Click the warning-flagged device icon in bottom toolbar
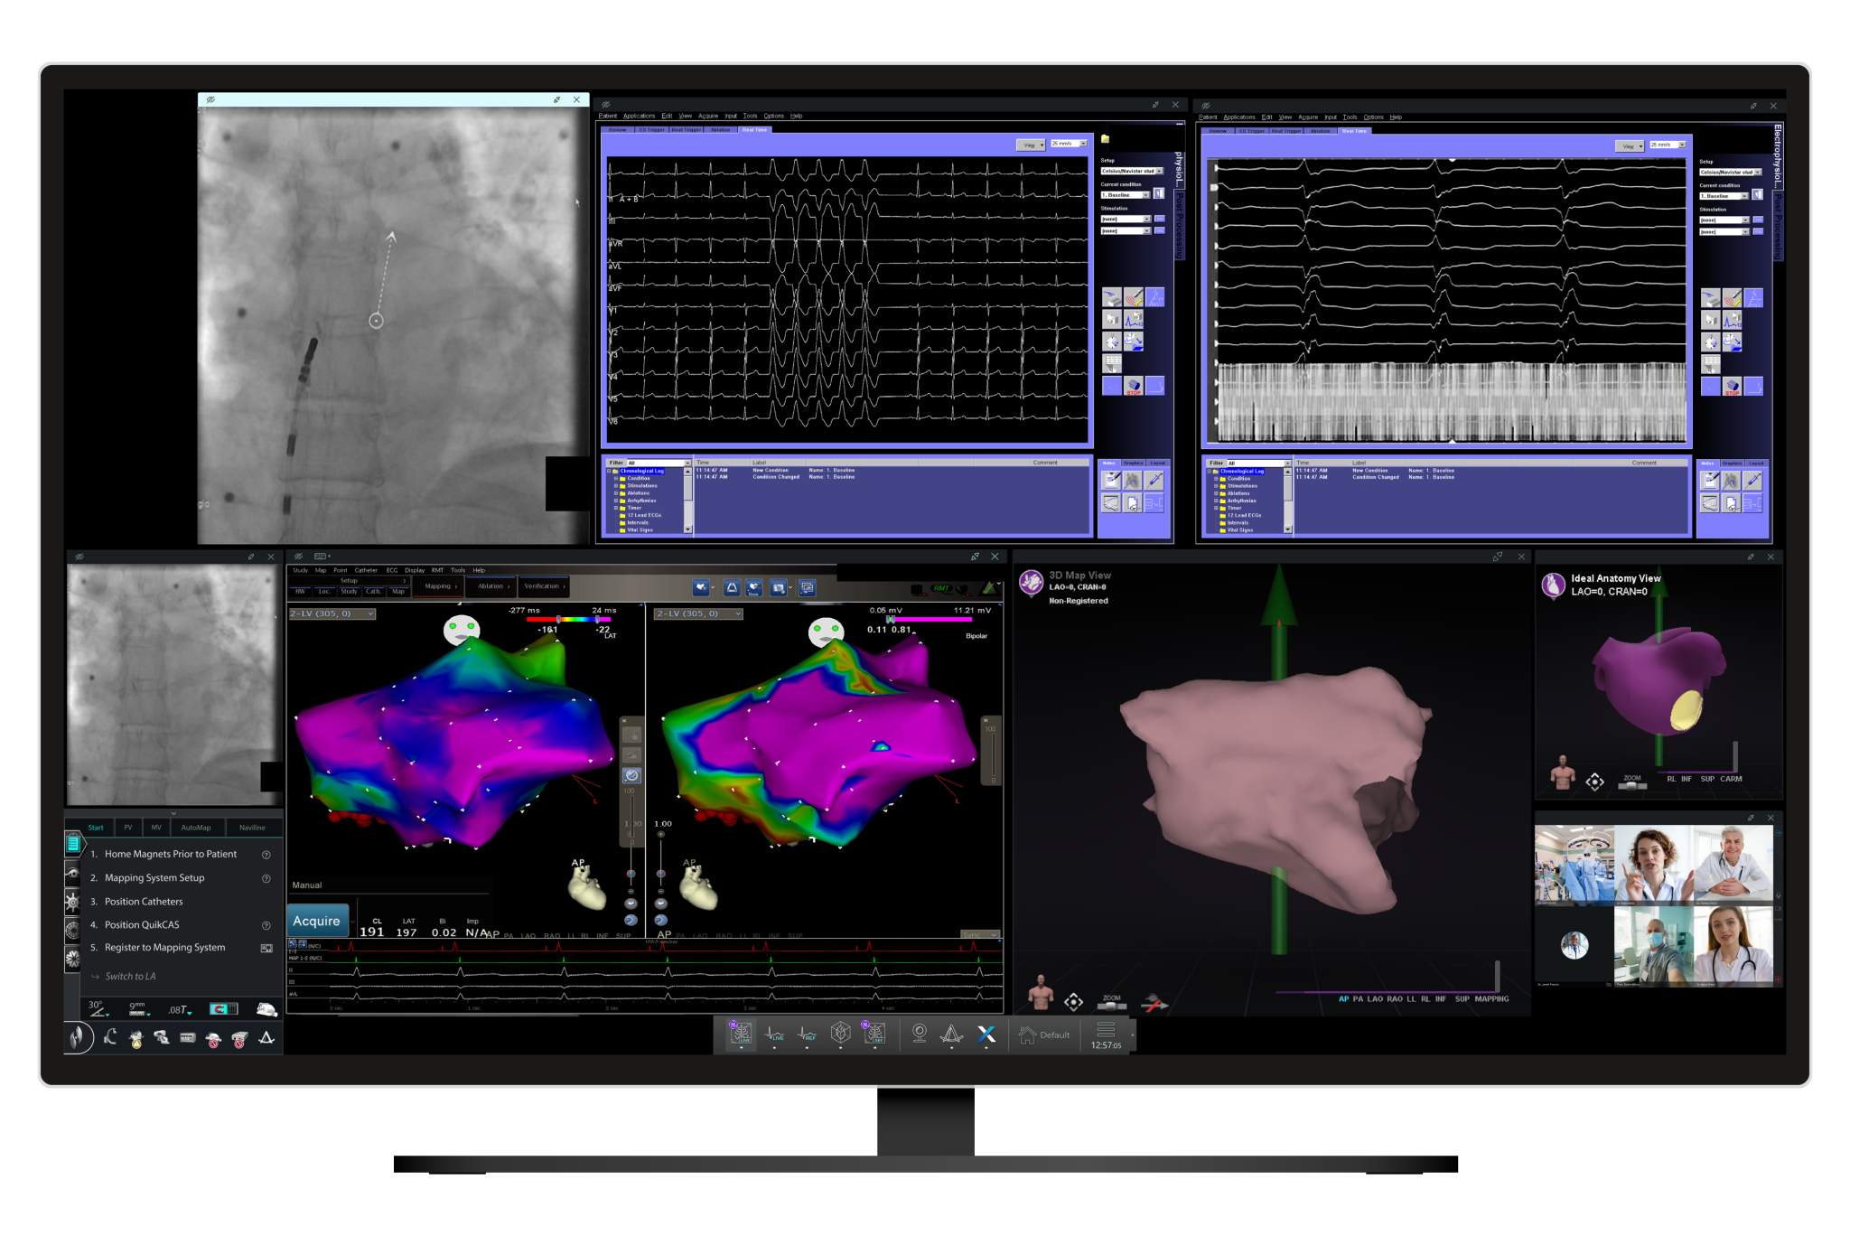The height and width of the screenshot is (1236, 1850). pyautogui.click(x=135, y=1039)
